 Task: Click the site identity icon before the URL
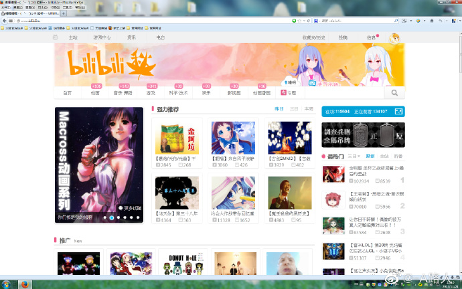(x=18, y=21)
